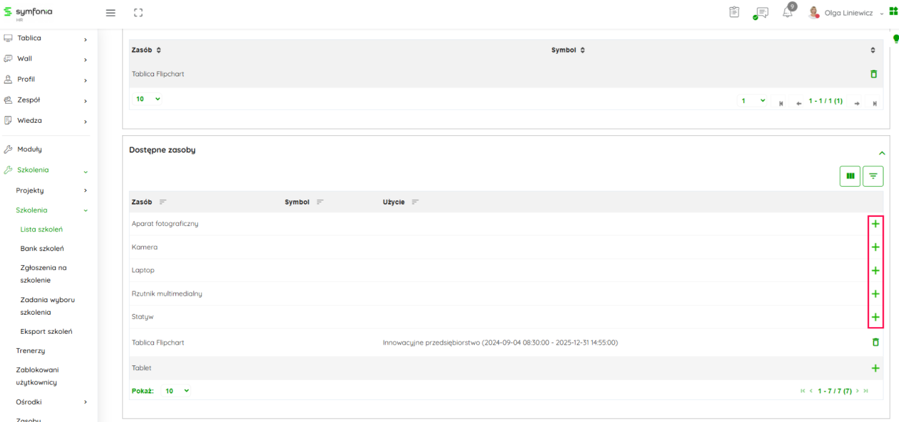Toggle the filter button in Dostępne zasoby
The height and width of the screenshot is (422, 899).
tap(873, 176)
